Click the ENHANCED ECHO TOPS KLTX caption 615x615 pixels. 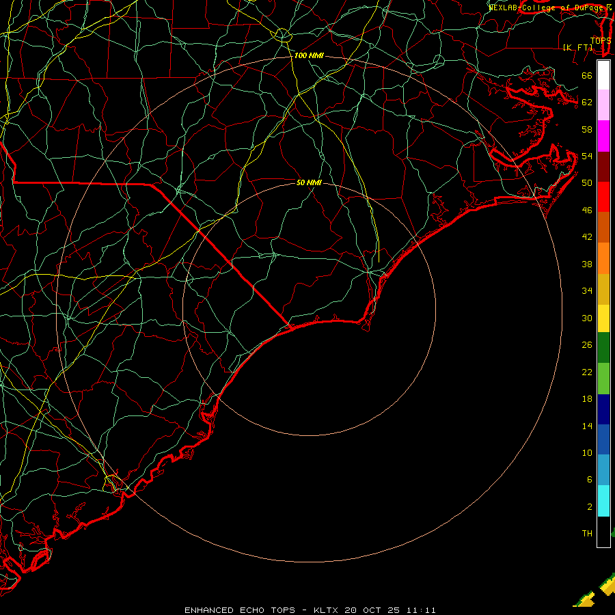[310, 610]
